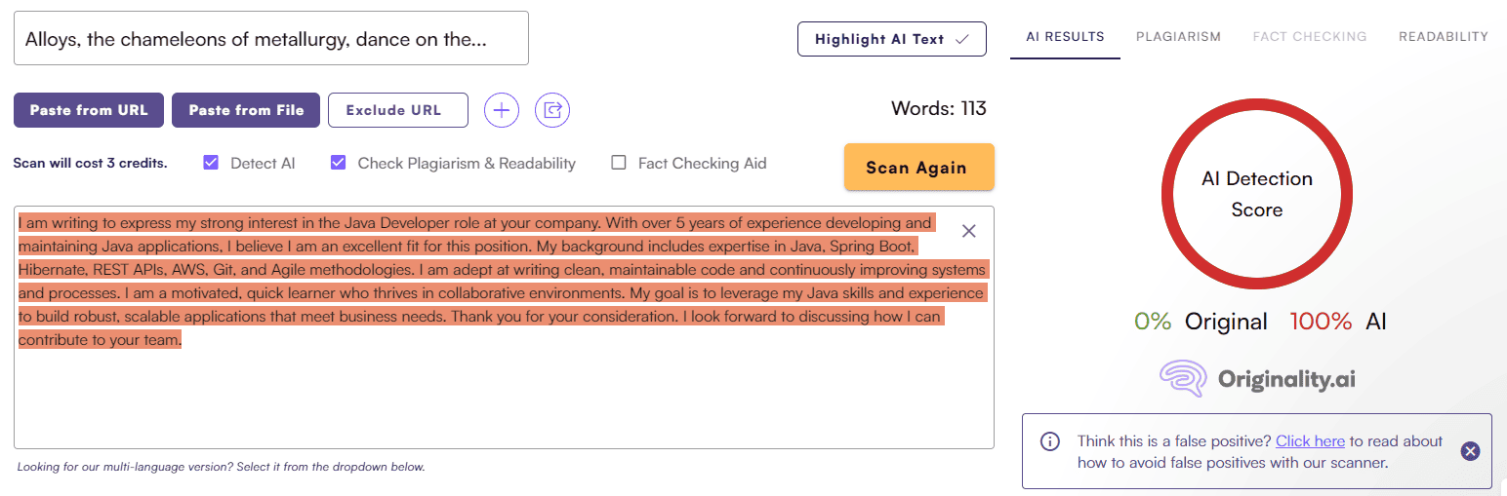Click the info icon in notice
The image size is (1507, 496).
pos(1050,441)
